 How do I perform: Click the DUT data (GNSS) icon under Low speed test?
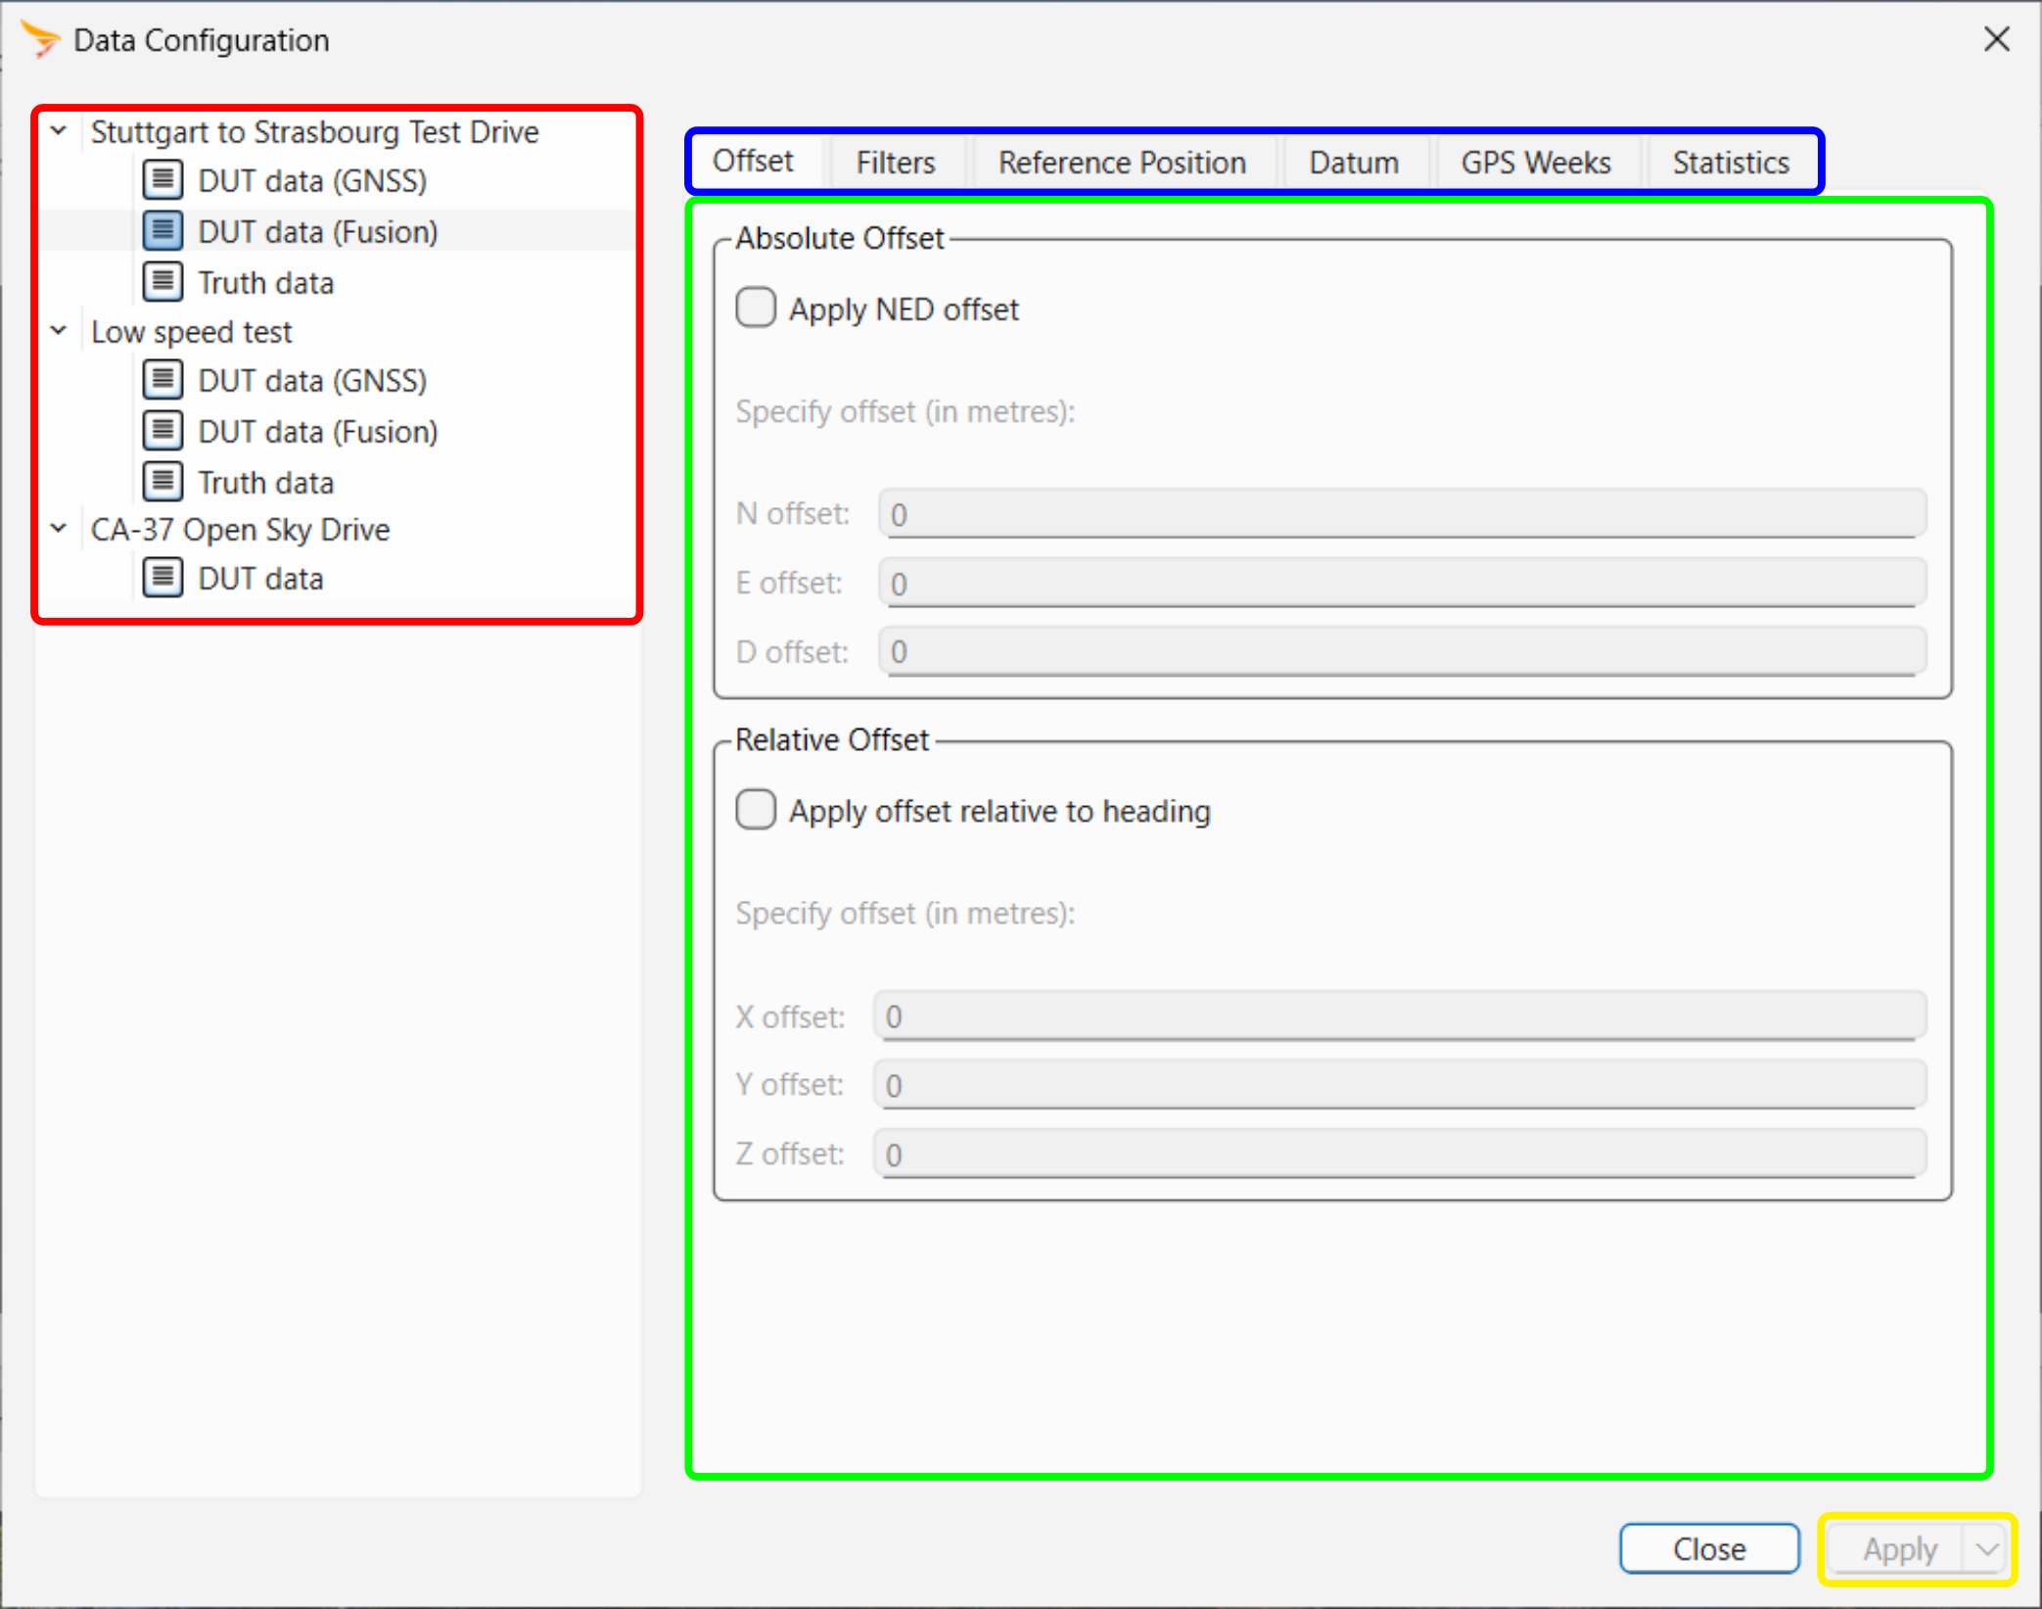pos(162,380)
